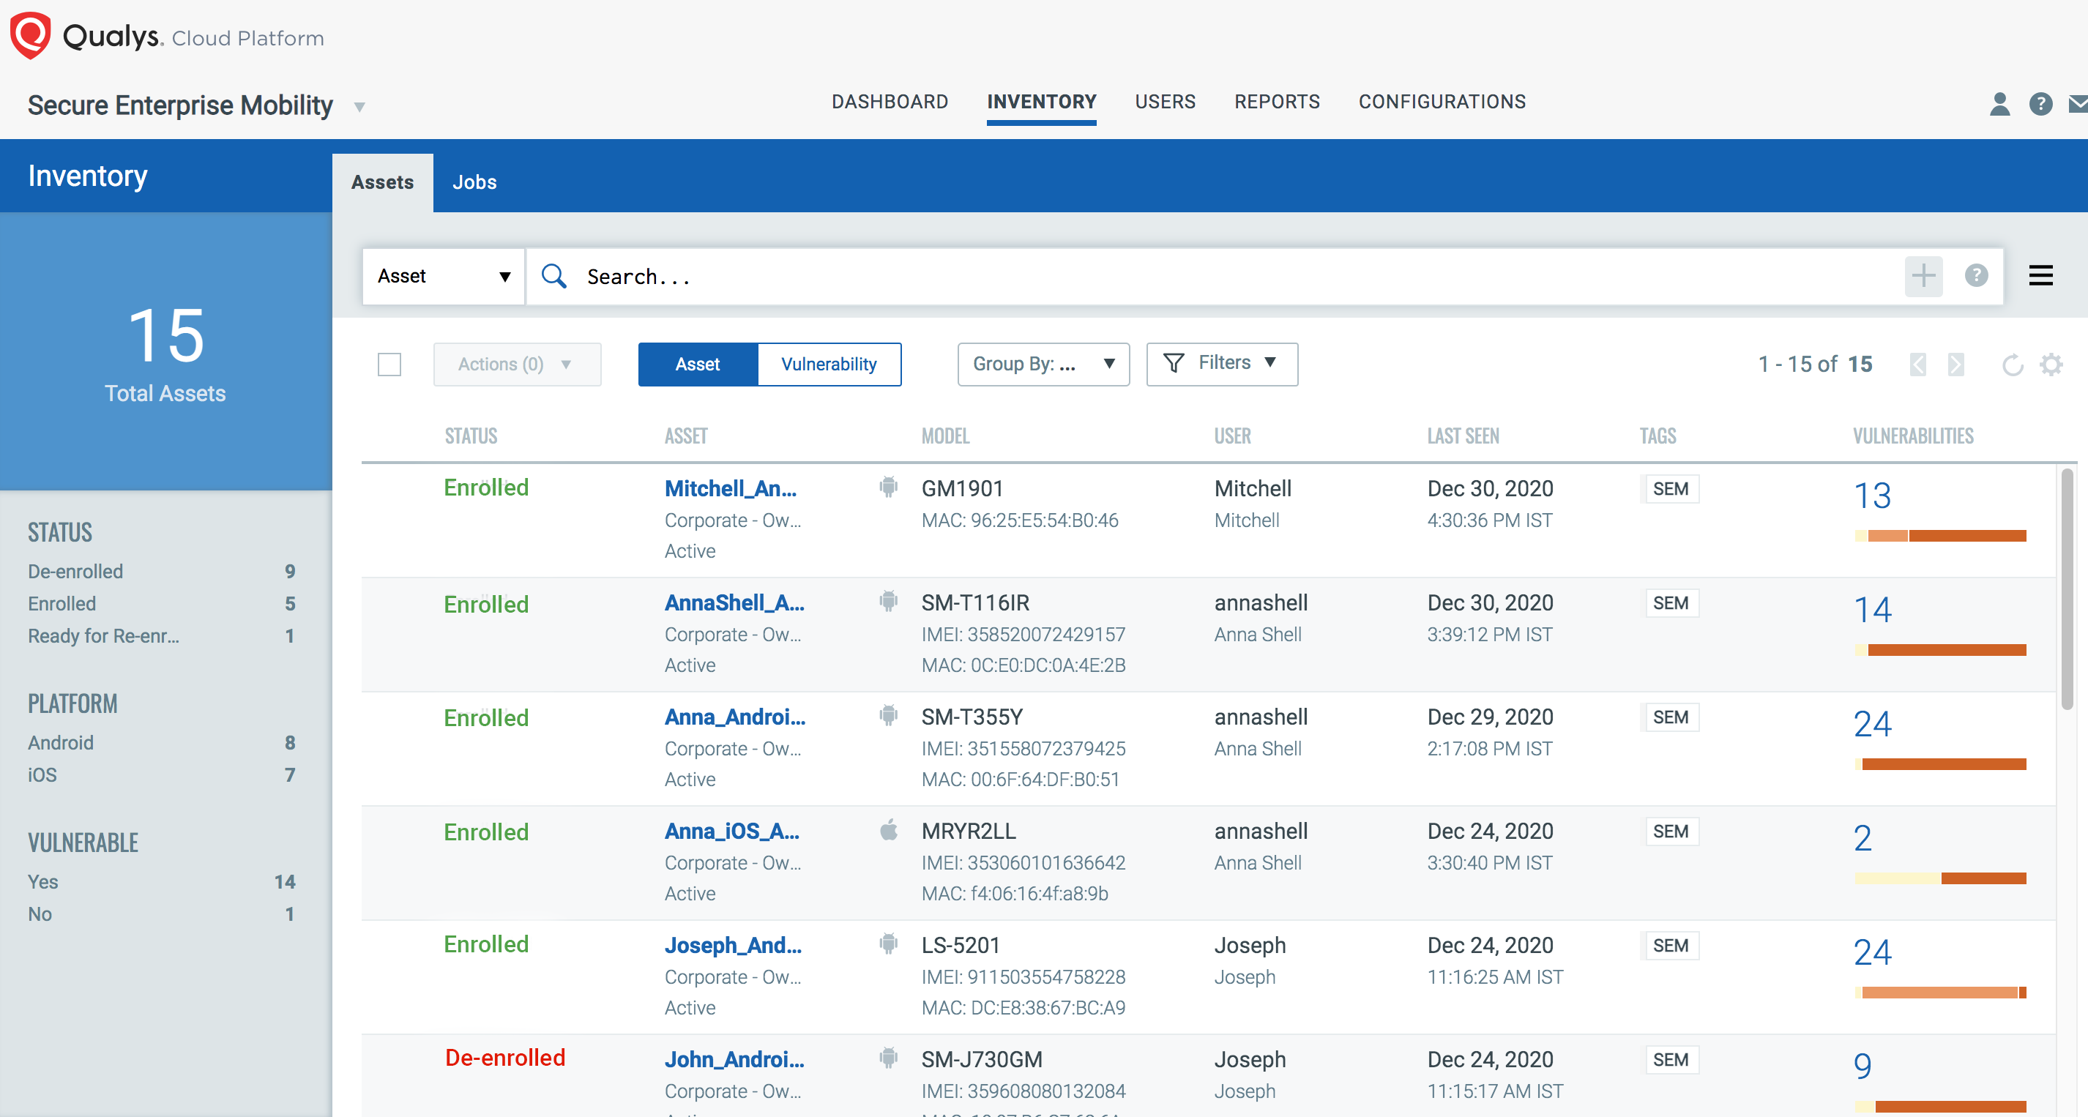Screen dimensions: 2088x1117
Task: Switch the results view to Vulnerability
Action: pos(829,364)
